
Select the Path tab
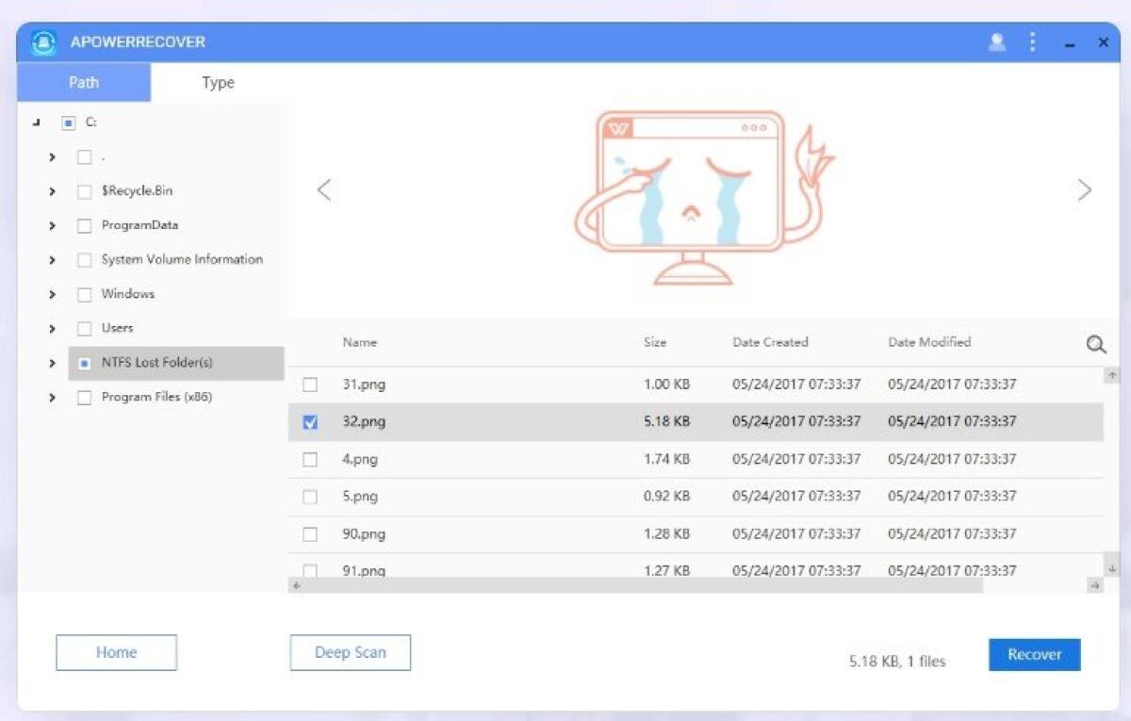click(83, 83)
